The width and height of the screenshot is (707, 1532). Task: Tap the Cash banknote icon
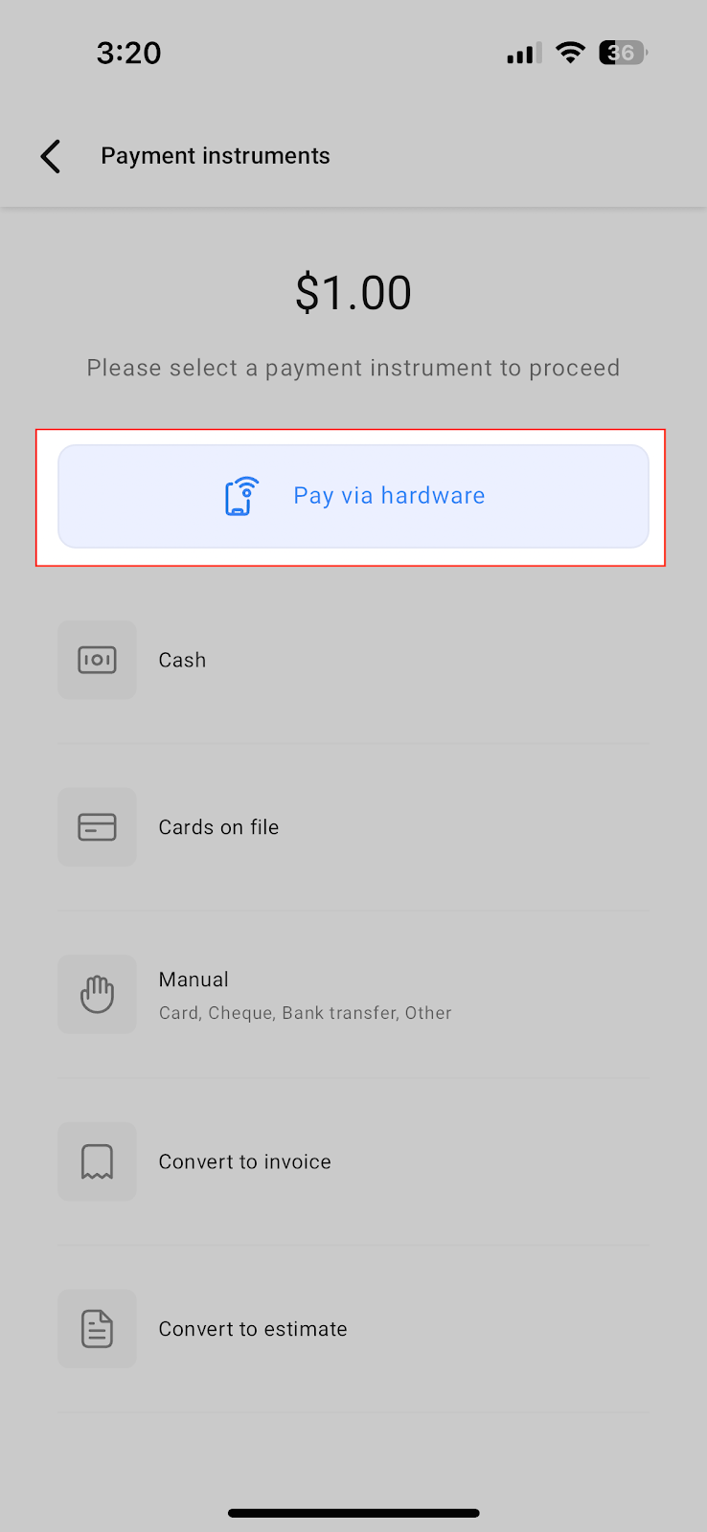(97, 660)
